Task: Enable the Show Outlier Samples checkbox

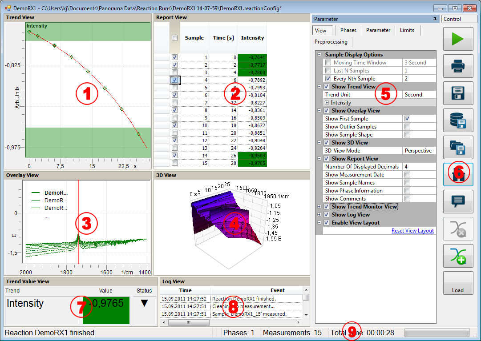Action: [x=407, y=127]
